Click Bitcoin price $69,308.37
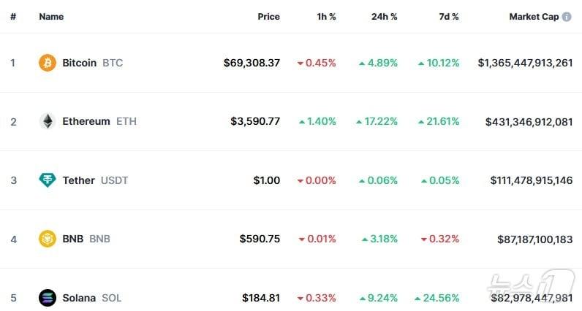The image size is (582, 311). [252, 63]
